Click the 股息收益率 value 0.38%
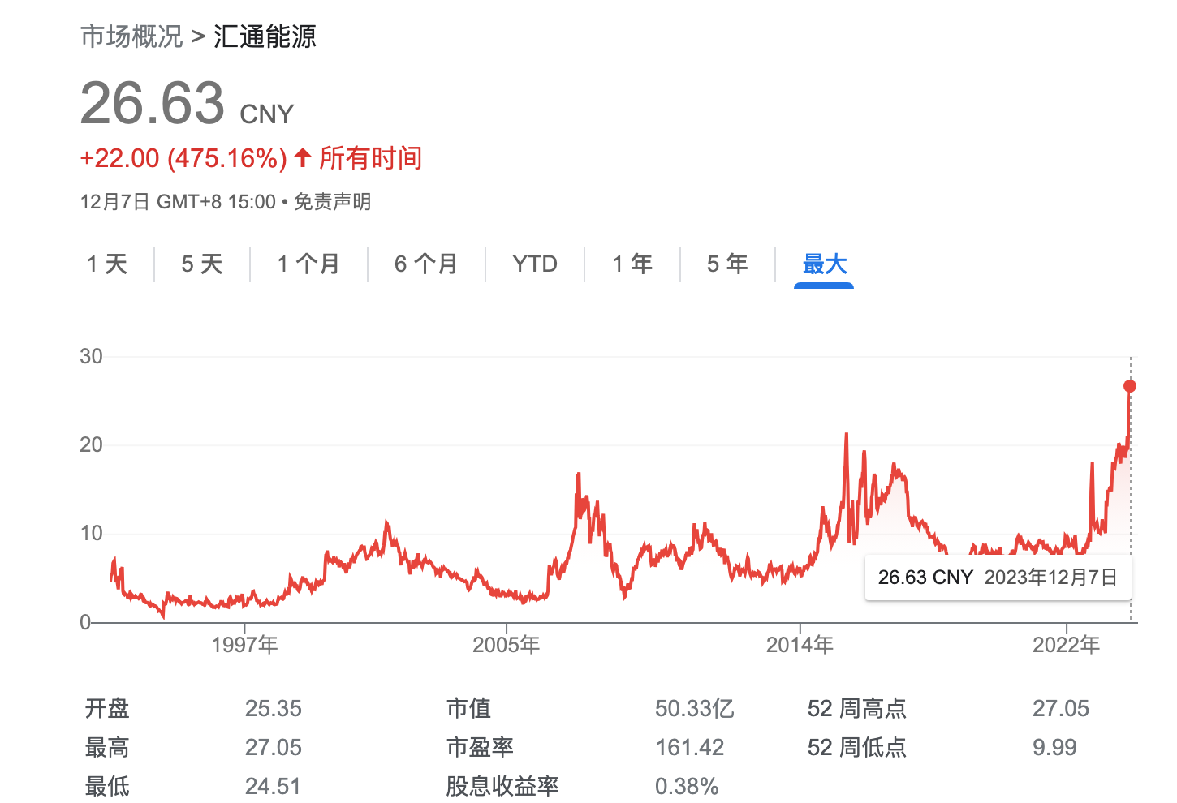Viewport: 1177px width, 803px height. [x=688, y=785]
